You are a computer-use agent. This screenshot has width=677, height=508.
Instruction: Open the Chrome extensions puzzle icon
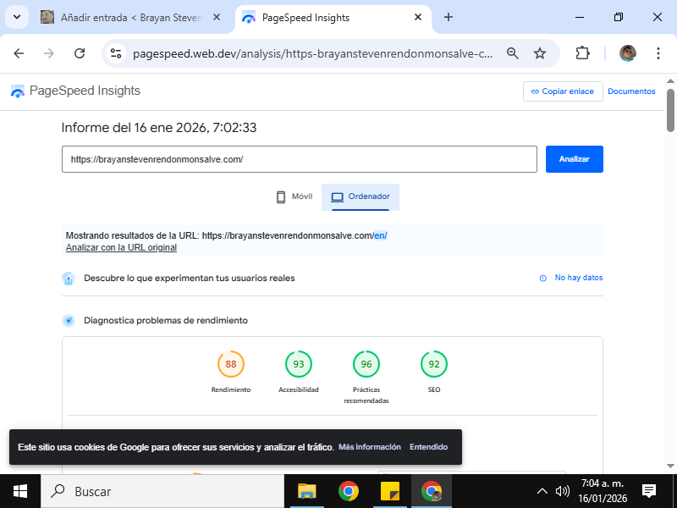[582, 53]
